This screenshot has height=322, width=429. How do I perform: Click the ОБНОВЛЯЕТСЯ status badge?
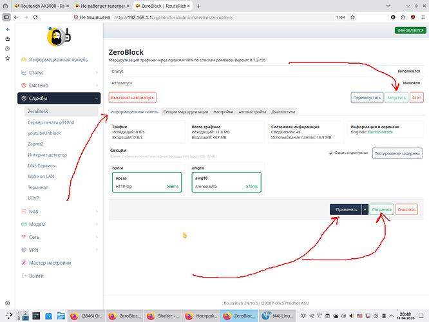pos(410,30)
